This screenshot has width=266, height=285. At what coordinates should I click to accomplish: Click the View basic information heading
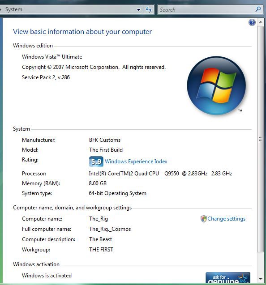click(x=82, y=32)
